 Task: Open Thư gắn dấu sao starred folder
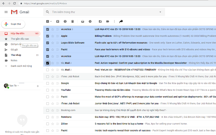click(20, 39)
